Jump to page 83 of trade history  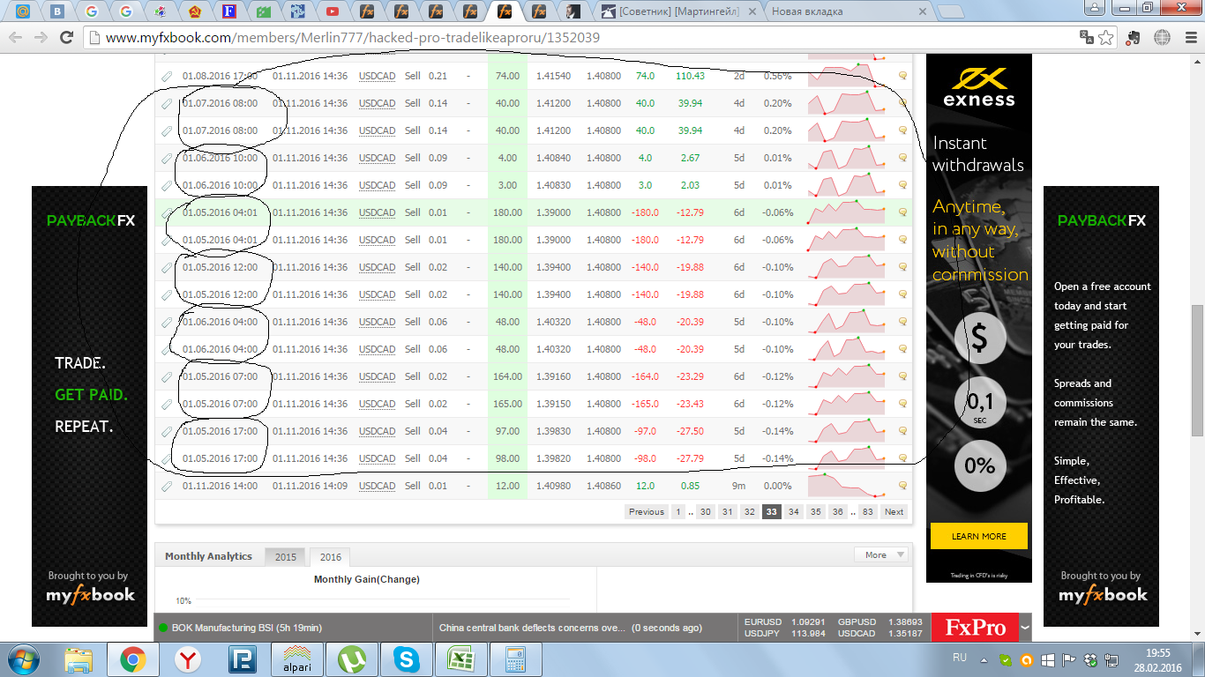867,512
